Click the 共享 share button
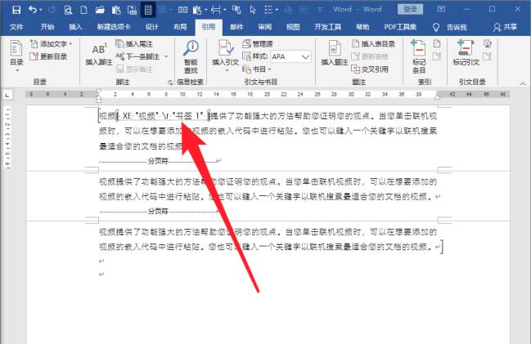This screenshot has width=531, height=344. [x=505, y=28]
